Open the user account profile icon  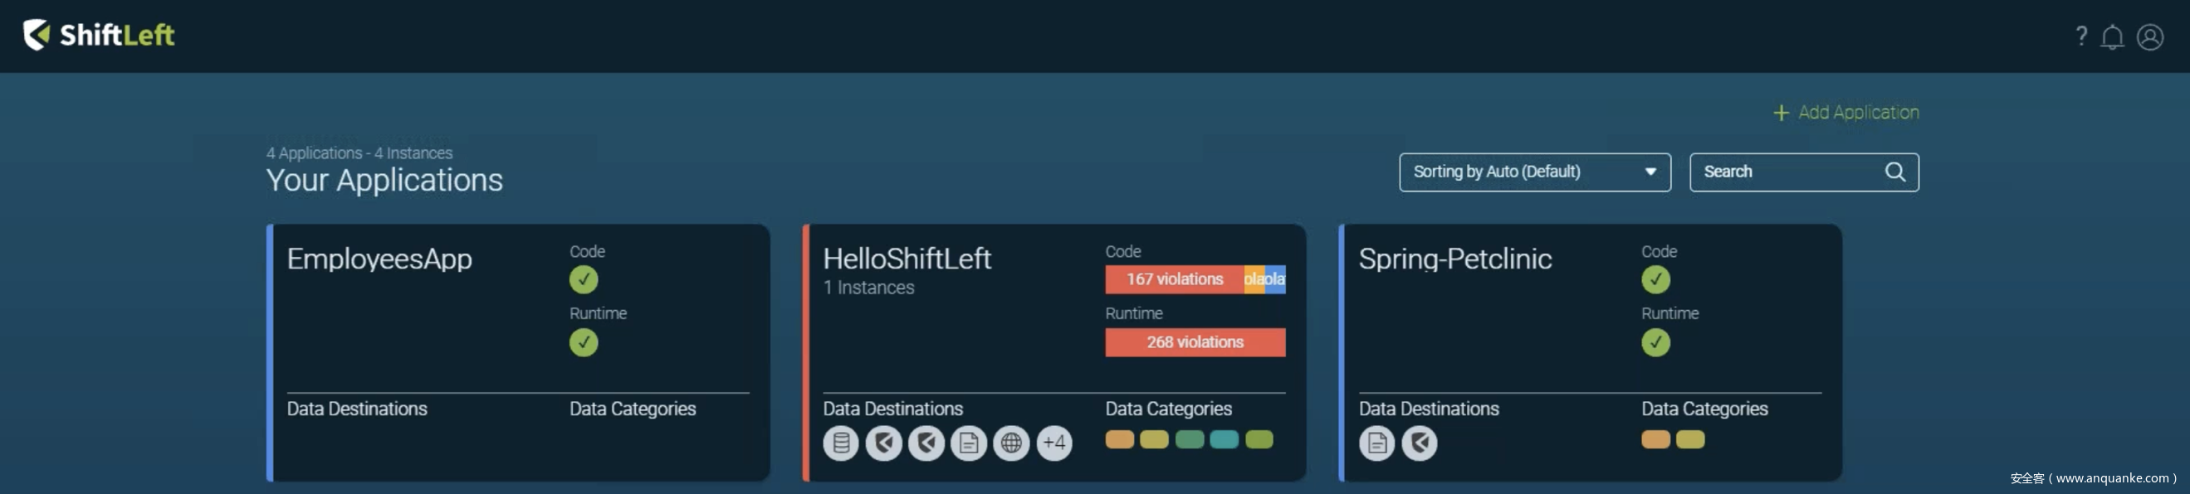[x=2150, y=37]
